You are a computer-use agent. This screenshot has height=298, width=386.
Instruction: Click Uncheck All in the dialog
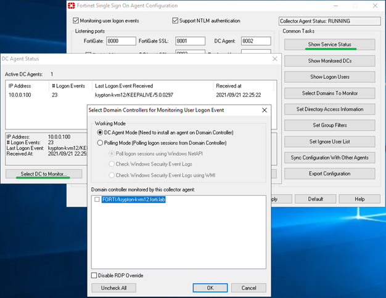tap(113, 288)
